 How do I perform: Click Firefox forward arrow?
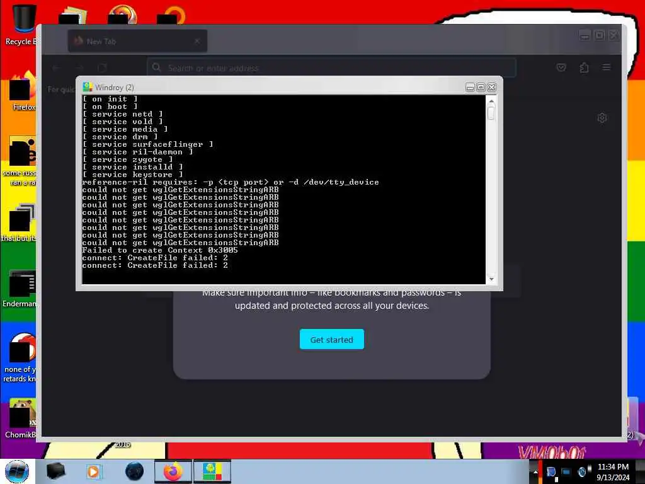coord(79,67)
